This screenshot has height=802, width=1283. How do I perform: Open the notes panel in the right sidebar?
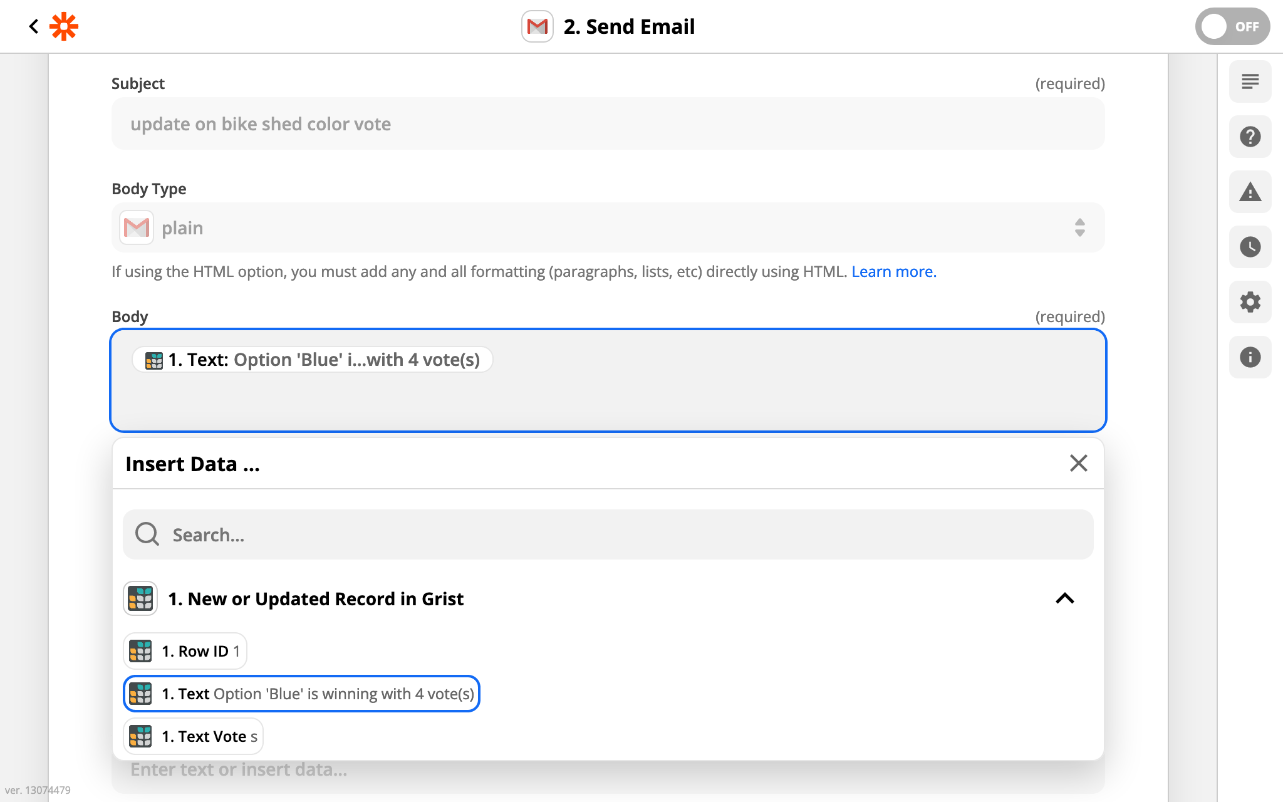pyautogui.click(x=1250, y=81)
